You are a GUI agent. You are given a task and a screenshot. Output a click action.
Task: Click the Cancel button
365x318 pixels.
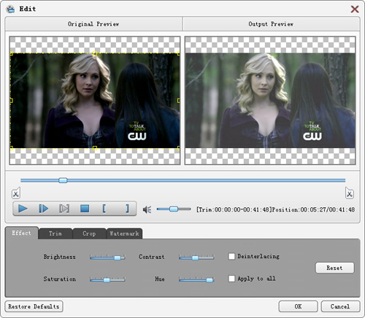340,306
